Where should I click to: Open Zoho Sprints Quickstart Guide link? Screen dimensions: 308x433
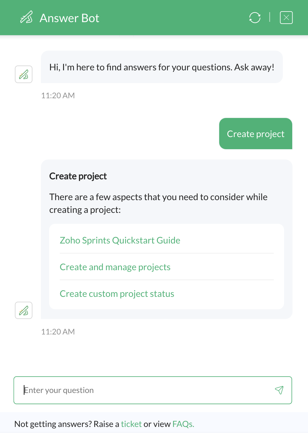pos(120,240)
